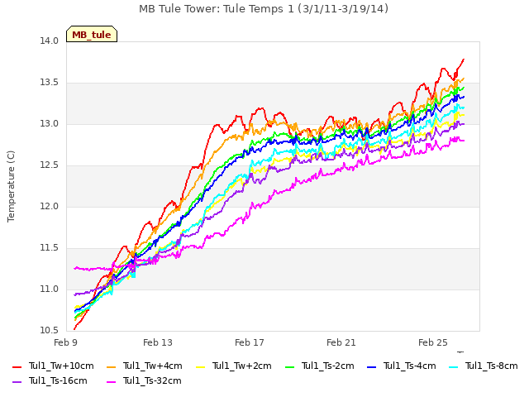Click the Feb 13 x-axis tick label
This screenshot has width=529, height=397.
(158, 342)
